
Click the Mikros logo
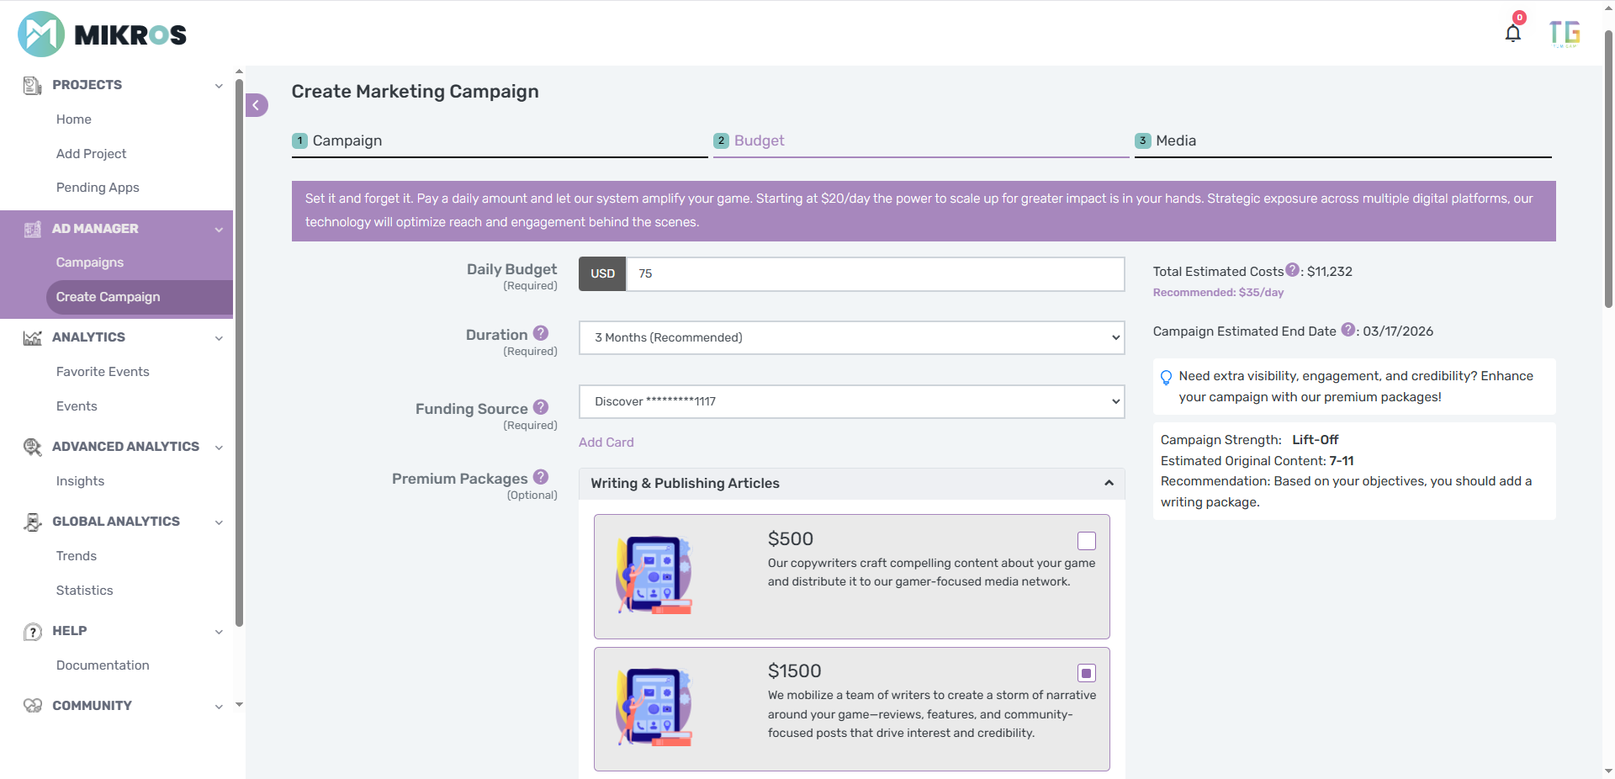click(102, 34)
